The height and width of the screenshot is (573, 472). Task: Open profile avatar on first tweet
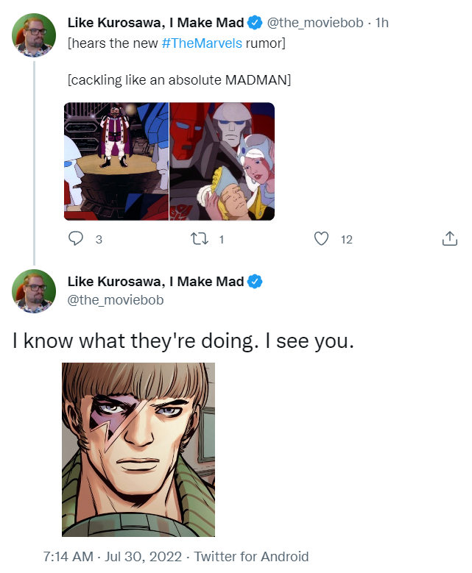pyautogui.click(x=34, y=35)
